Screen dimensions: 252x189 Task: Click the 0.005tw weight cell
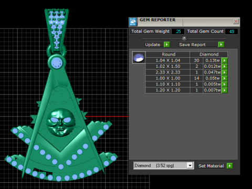pyautogui.click(x=212, y=84)
